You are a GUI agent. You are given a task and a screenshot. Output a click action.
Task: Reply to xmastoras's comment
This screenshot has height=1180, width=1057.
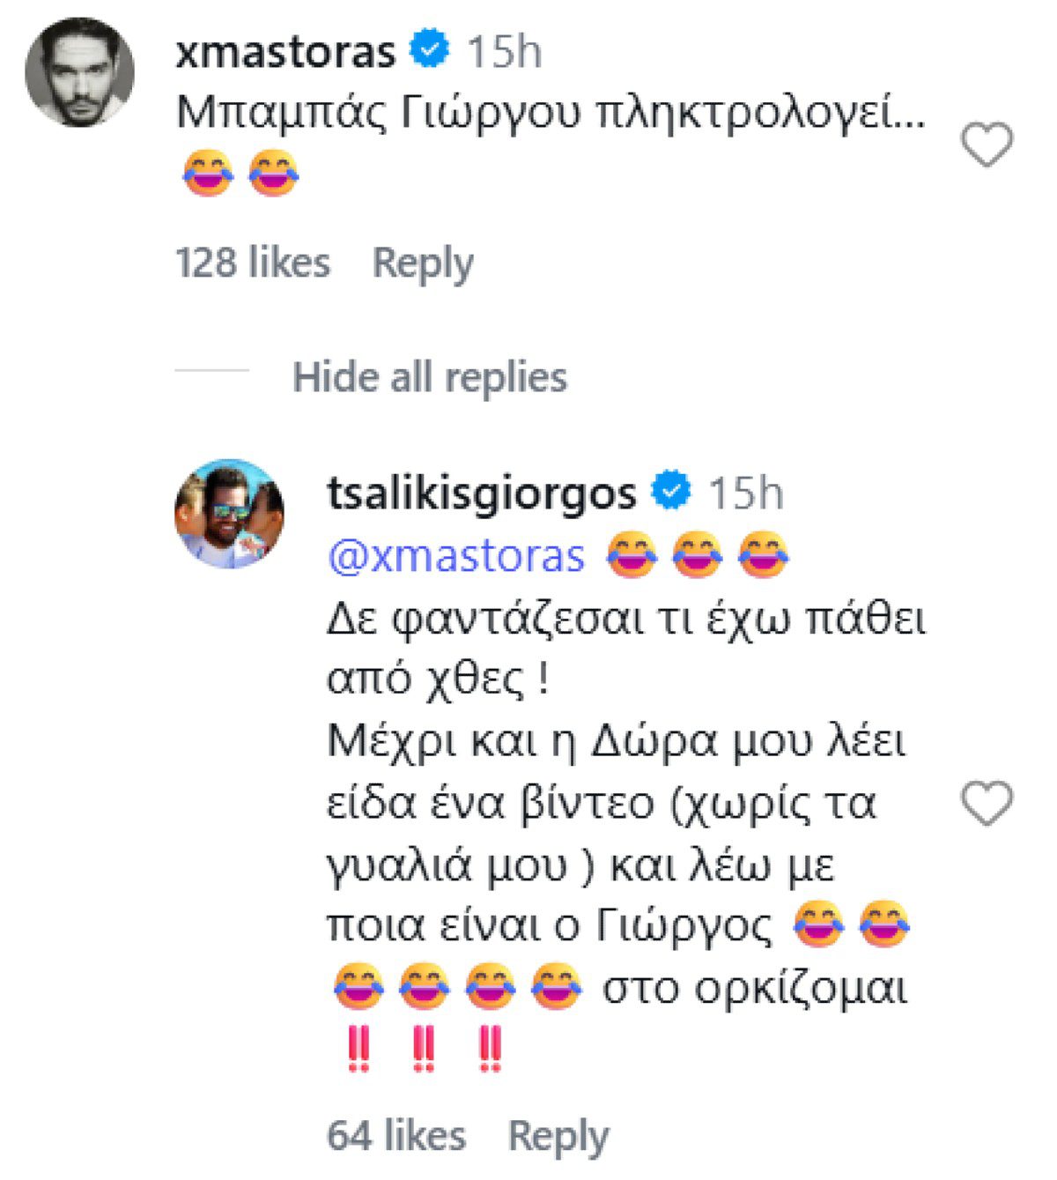pyautogui.click(x=425, y=260)
